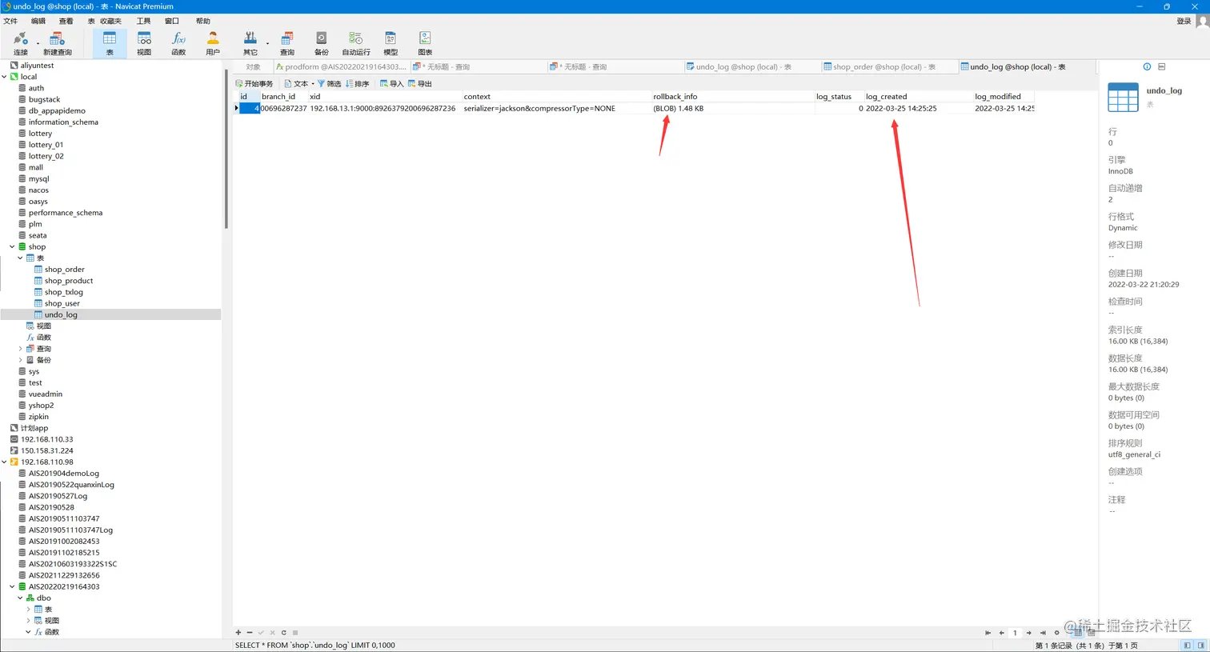
Task: Open the 函数 functions toolbar icon
Action: (x=178, y=43)
